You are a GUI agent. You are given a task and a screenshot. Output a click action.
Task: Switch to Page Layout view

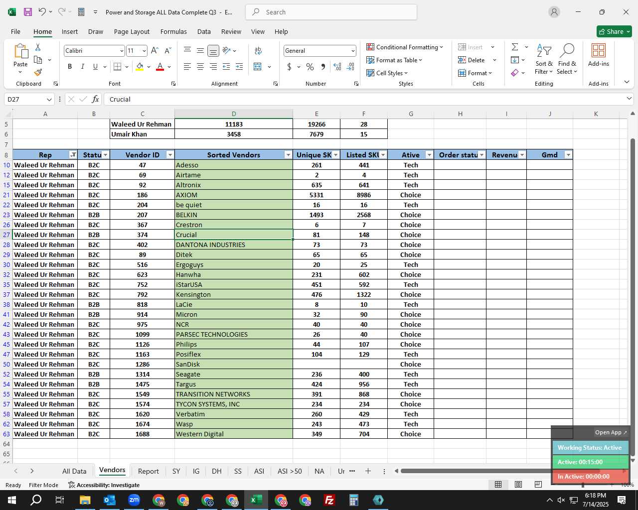[518, 484]
